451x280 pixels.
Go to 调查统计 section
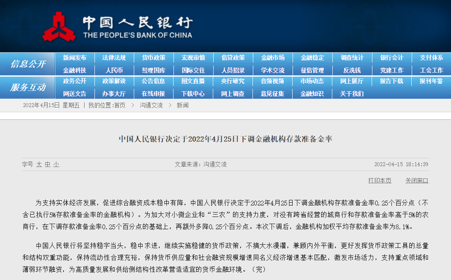(352, 58)
